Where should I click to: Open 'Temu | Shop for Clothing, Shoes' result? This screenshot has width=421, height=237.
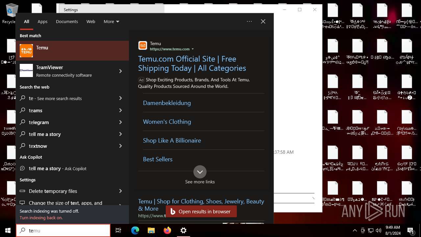click(201, 205)
